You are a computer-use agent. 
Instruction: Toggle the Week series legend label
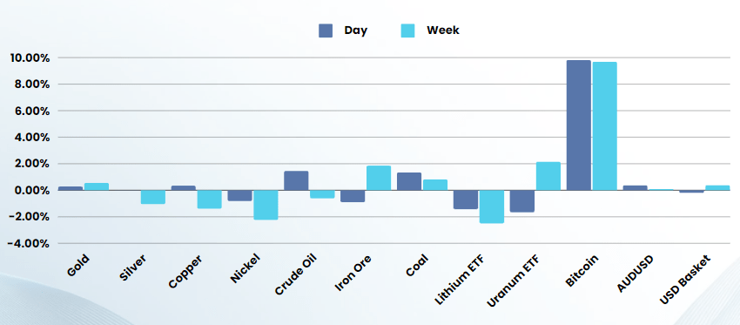(442, 30)
